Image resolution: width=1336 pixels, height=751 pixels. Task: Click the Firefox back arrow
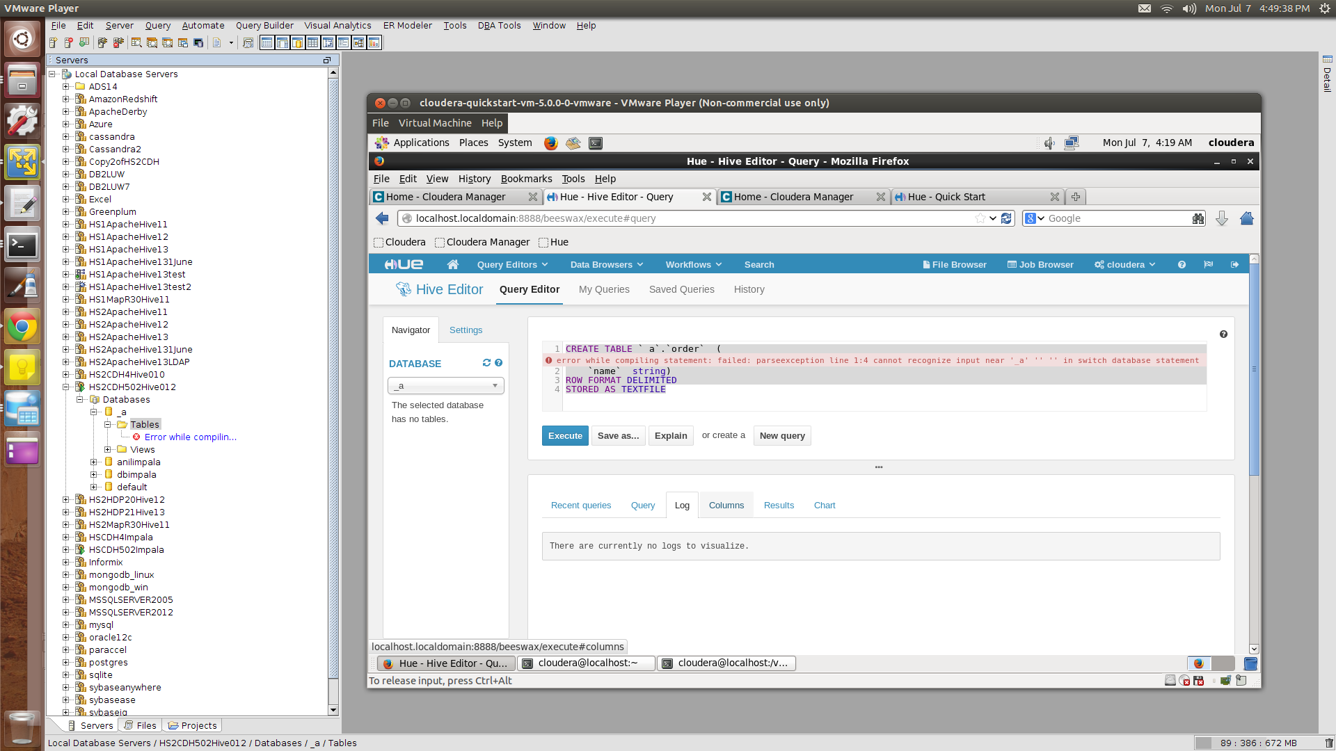pos(382,218)
